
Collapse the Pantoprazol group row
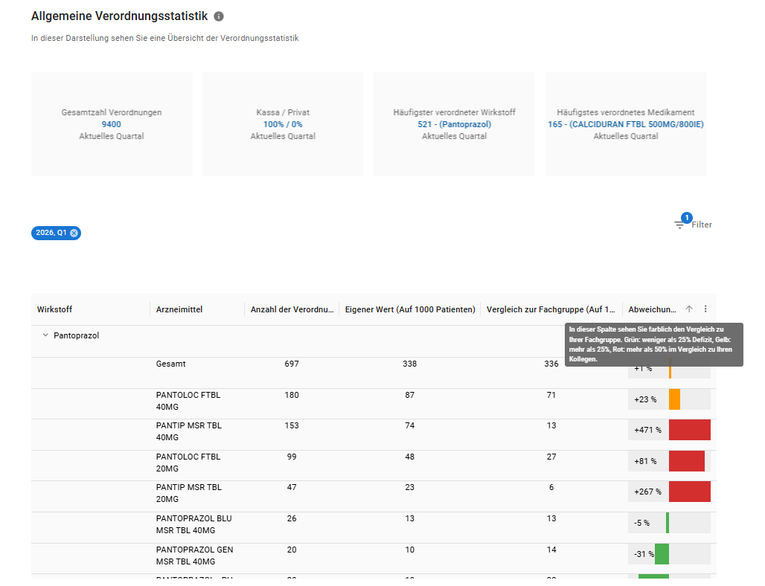45,335
